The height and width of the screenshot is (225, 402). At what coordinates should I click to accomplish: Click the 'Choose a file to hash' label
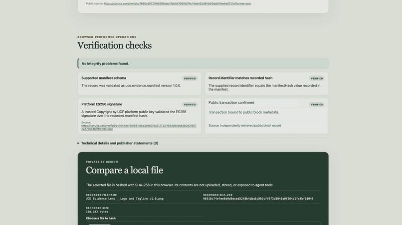(x=101, y=219)
